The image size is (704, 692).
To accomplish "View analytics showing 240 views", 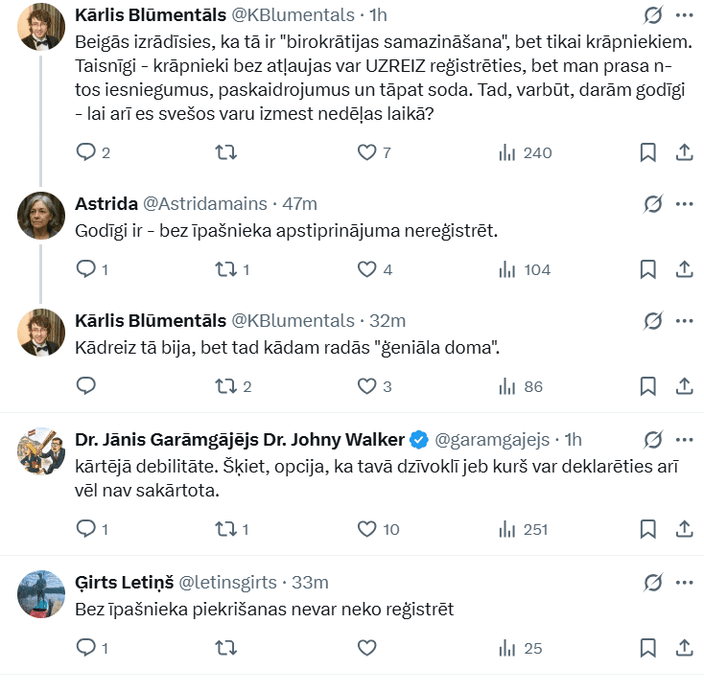I will [526, 152].
